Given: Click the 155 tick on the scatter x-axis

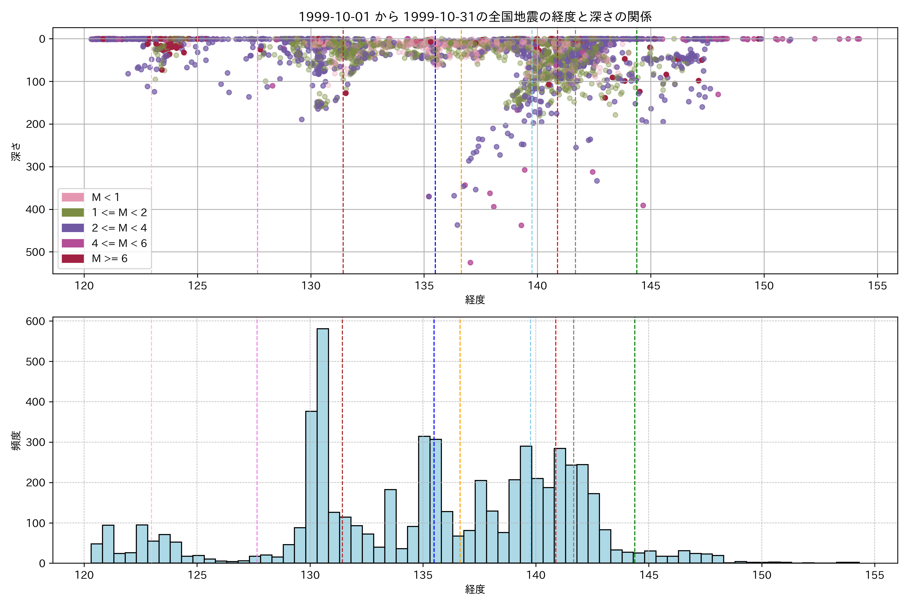Looking at the screenshot, I should point(877,286).
